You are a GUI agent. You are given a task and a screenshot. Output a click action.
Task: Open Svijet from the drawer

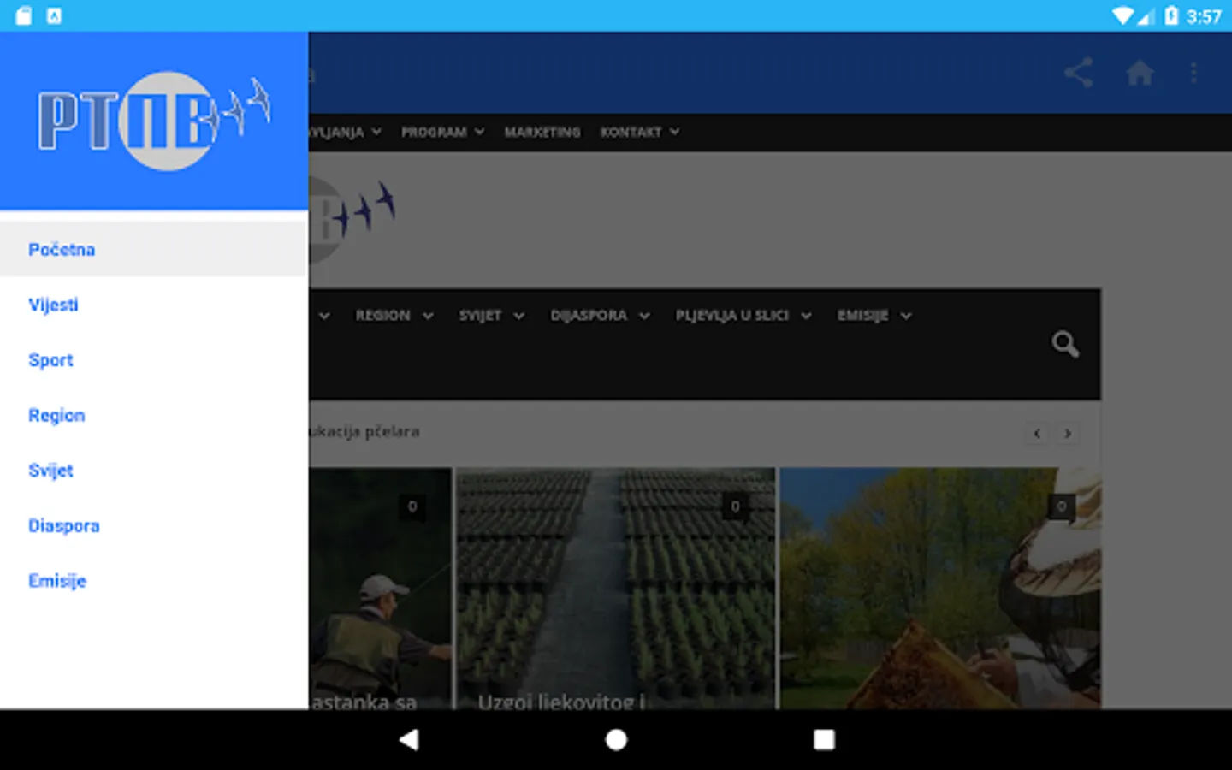pos(154,471)
